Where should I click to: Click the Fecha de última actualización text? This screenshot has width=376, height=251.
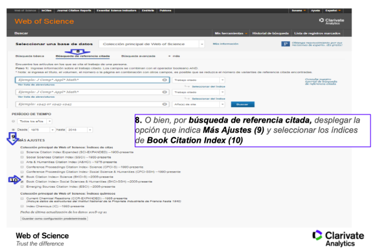pyautogui.click(x=63, y=212)
